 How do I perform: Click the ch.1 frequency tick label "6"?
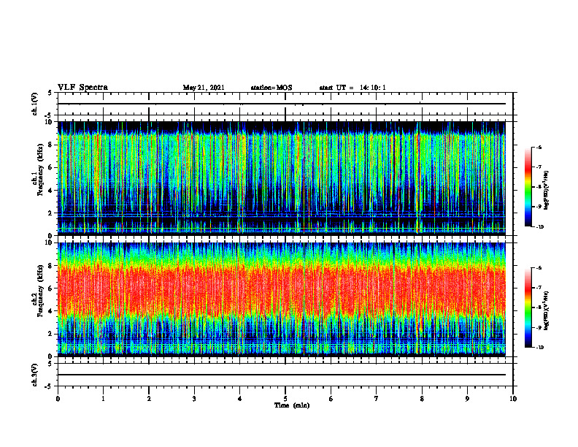pyautogui.click(x=51, y=167)
